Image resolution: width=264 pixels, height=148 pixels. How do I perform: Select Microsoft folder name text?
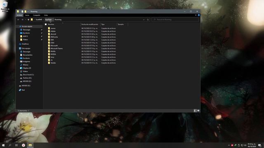(54, 46)
